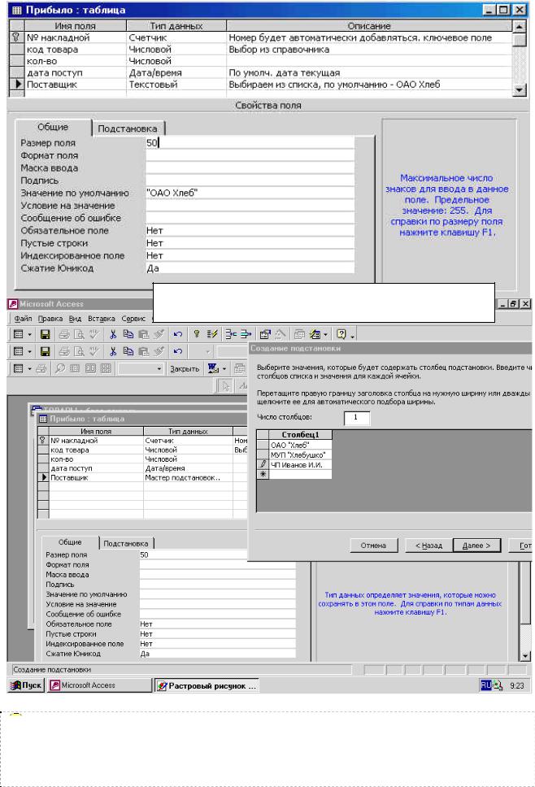
Task: Click the View table icon in the topmost toolbar
Action: [19, 334]
